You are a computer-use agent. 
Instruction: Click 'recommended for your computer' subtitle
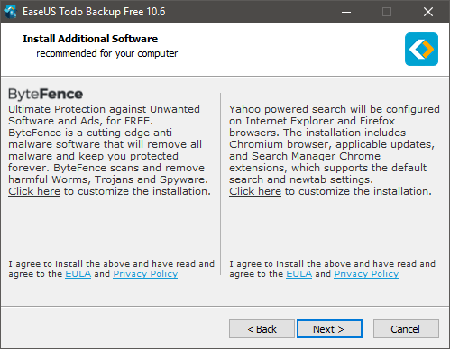point(107,53)
